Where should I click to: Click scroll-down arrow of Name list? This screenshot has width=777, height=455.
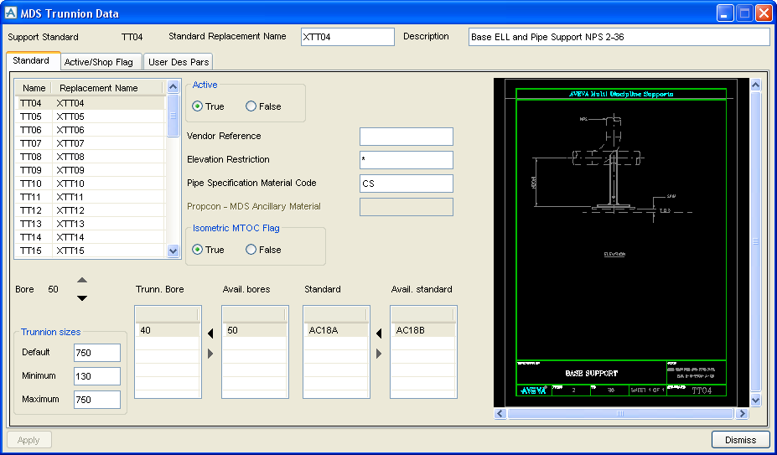[x=173, y=251]
